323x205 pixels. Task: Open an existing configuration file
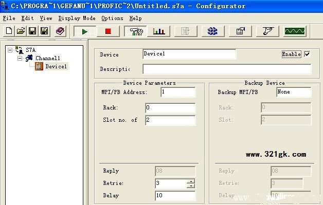21,31
